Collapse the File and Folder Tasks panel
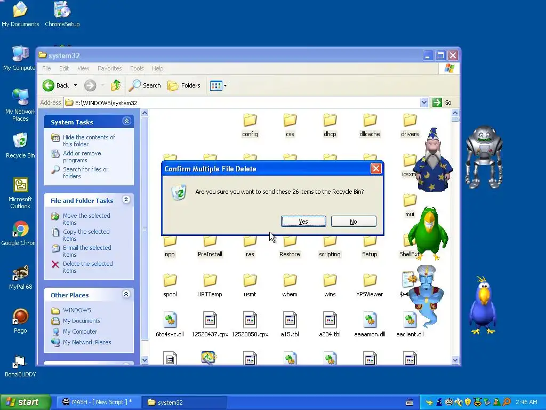 pos(126,200)
